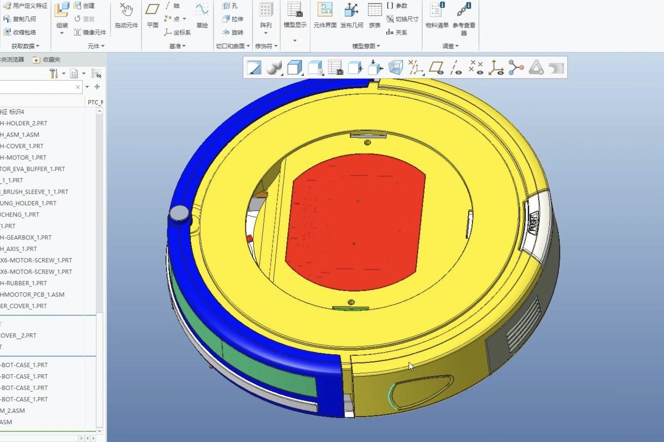Click the 拉伸 extrude button
The image size is (664, 442).
coord(233,19)
